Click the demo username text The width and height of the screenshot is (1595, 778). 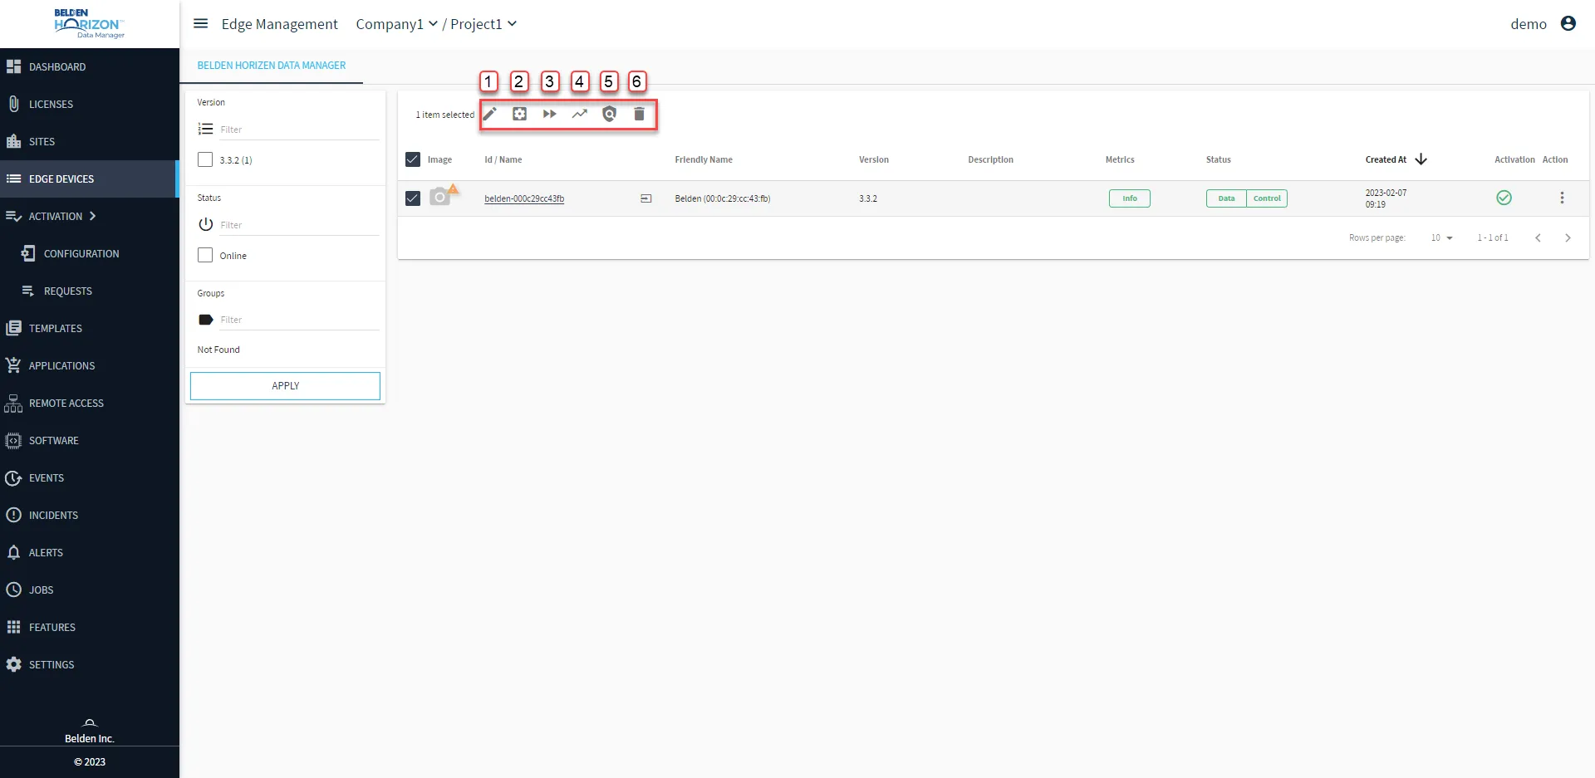pos(1529,24)
